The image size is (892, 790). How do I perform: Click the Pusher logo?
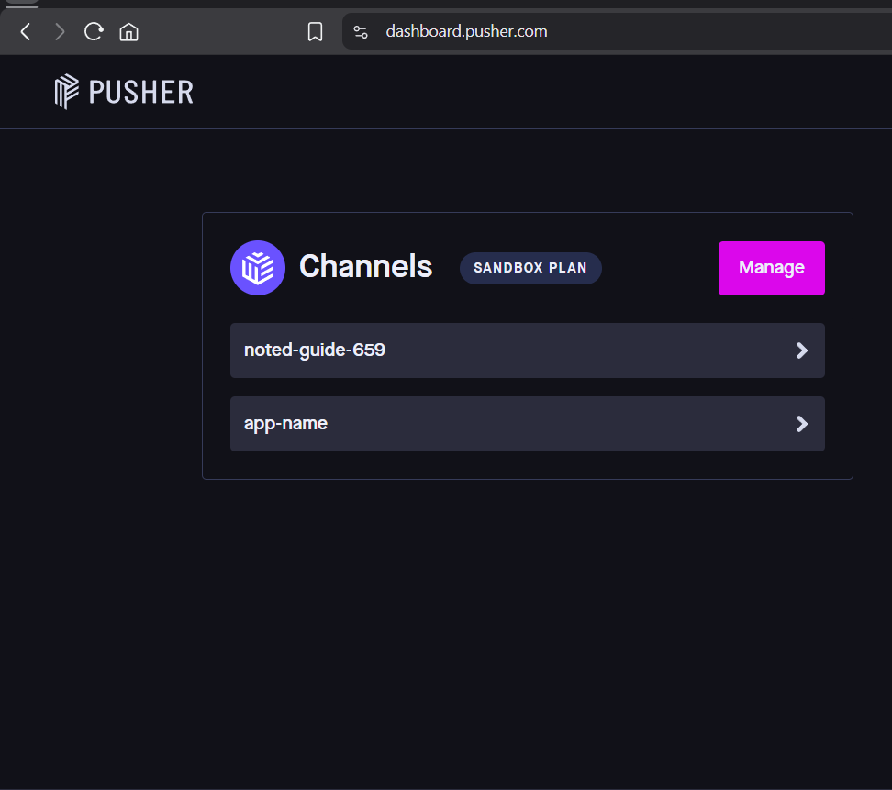point(124,92)
